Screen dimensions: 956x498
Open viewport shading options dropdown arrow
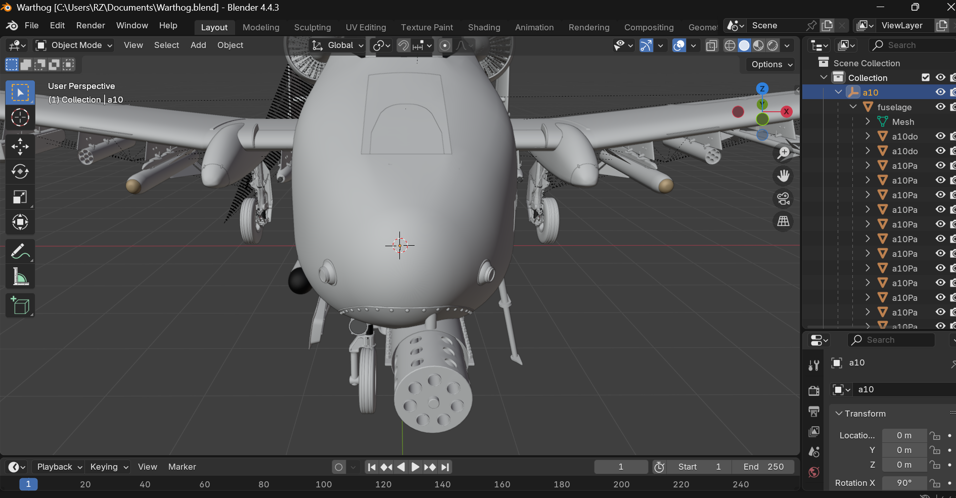(x=787, y=46)
